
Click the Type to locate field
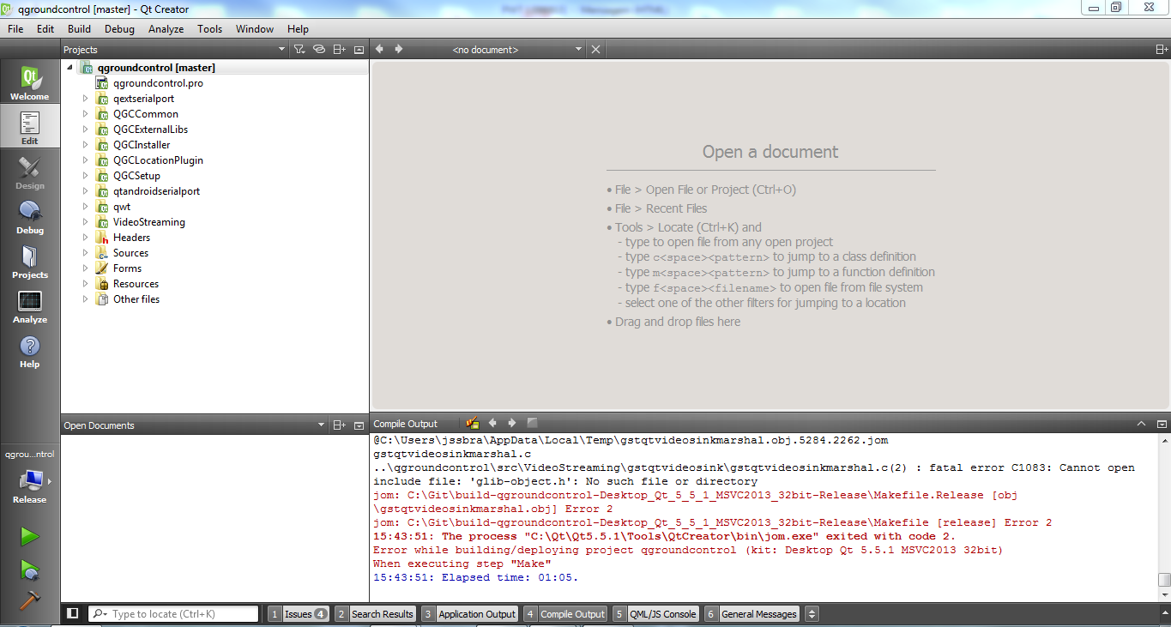pyautogui.click(x=174, y=613)
